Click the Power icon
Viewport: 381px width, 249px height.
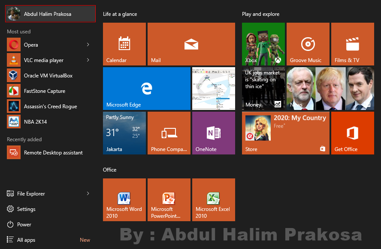click(10, 224)
